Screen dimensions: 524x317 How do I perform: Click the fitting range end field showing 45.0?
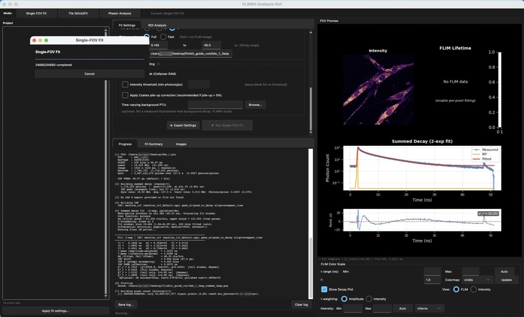click(x=211, y=45)
